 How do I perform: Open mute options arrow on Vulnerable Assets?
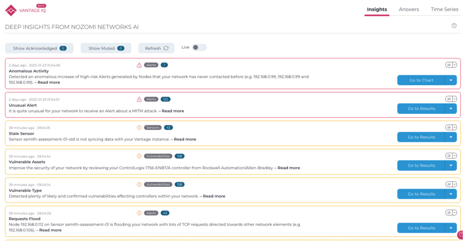[455, 155]
